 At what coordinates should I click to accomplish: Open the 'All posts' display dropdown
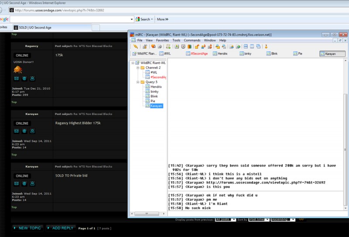(226, 219)
